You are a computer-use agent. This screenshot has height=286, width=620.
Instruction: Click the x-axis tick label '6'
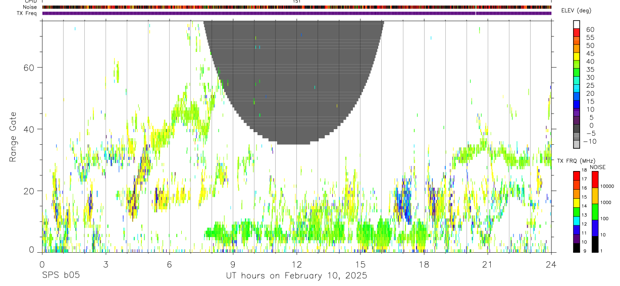[x=169, y=264]
